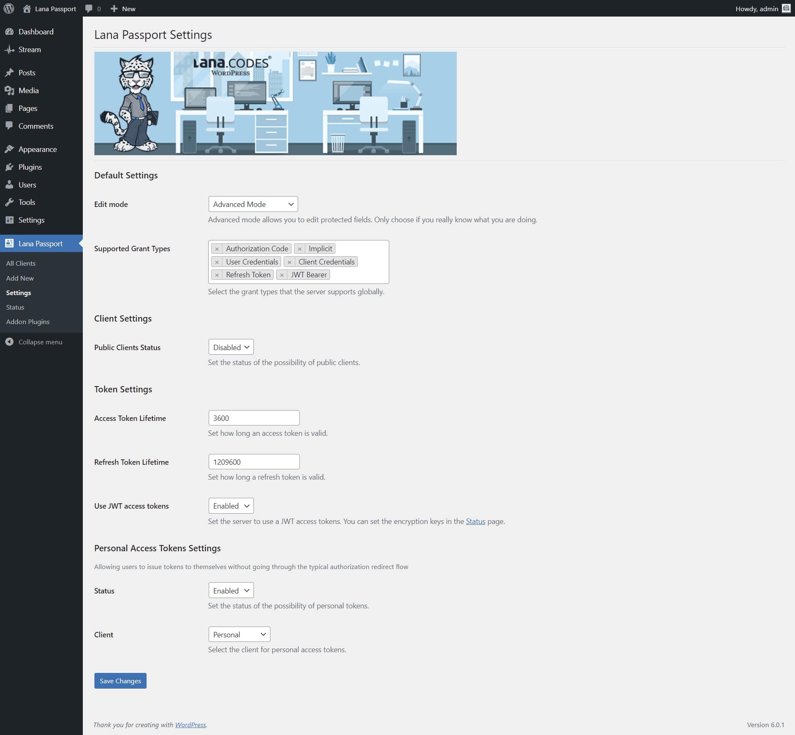Open Addon Plugins submenu item
Image resolution: width=795 pixels, height=735 pixels.
click(x=28, y=322)
